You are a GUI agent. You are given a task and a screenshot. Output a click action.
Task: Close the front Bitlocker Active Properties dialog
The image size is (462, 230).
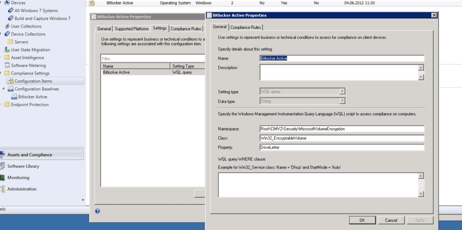click(434, 15)
